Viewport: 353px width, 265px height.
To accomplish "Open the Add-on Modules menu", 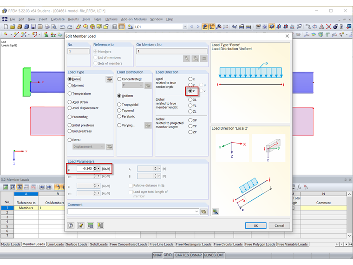I will (134, 19).
